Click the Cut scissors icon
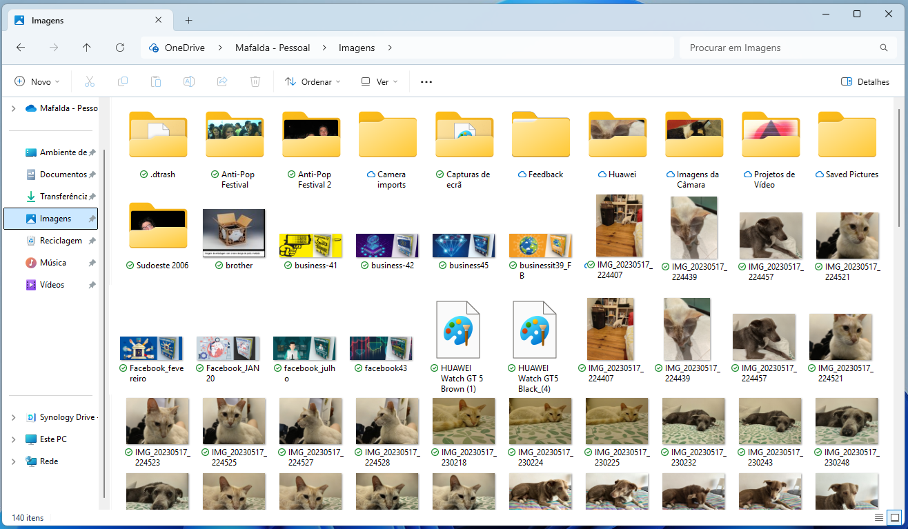Screen dimensions: 908x529 [89, 81]
